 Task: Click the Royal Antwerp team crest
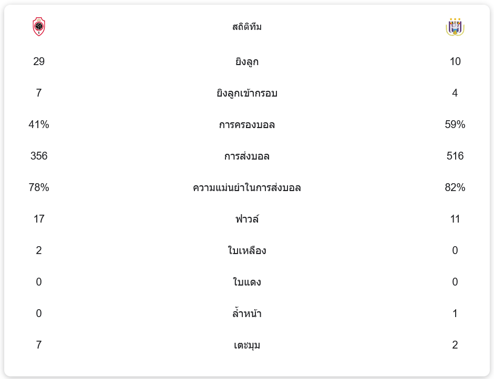point(39,27)
